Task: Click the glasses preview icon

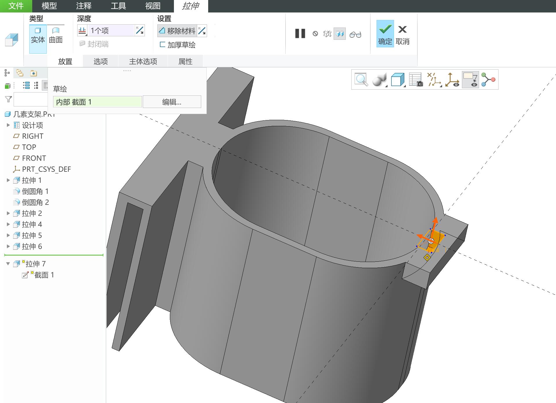Action: (x=355, y=34)
